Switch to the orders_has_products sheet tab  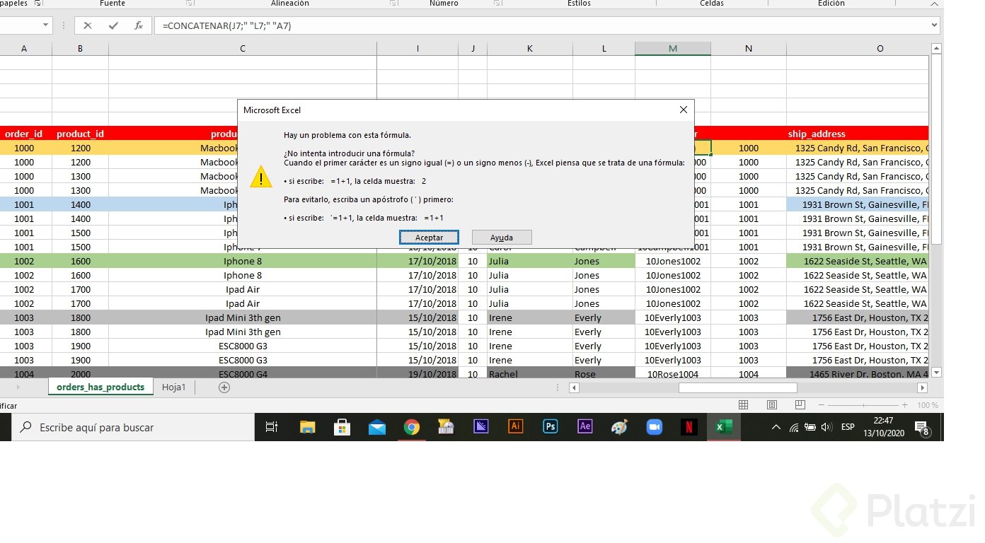point(100,387)
